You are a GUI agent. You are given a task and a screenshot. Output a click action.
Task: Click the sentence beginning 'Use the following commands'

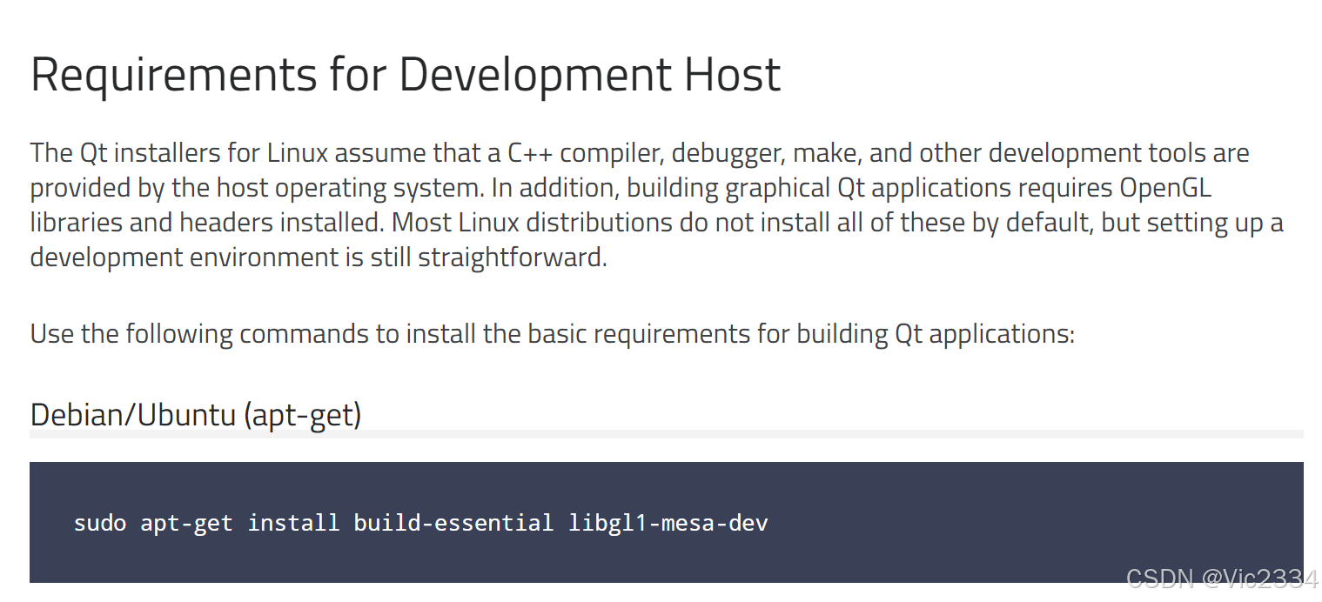[553, 334]
